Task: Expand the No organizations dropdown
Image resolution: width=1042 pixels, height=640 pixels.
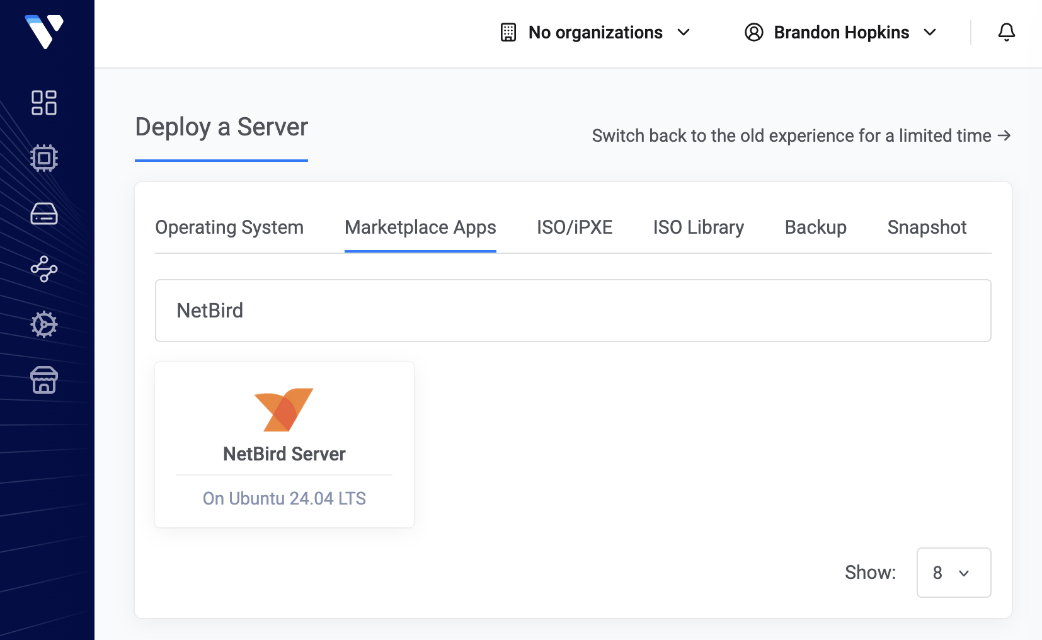Action: pyautogui.click(x=595, y=32)
